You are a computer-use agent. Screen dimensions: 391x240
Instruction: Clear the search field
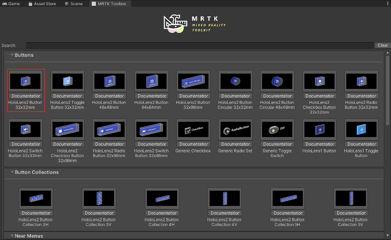382,45
